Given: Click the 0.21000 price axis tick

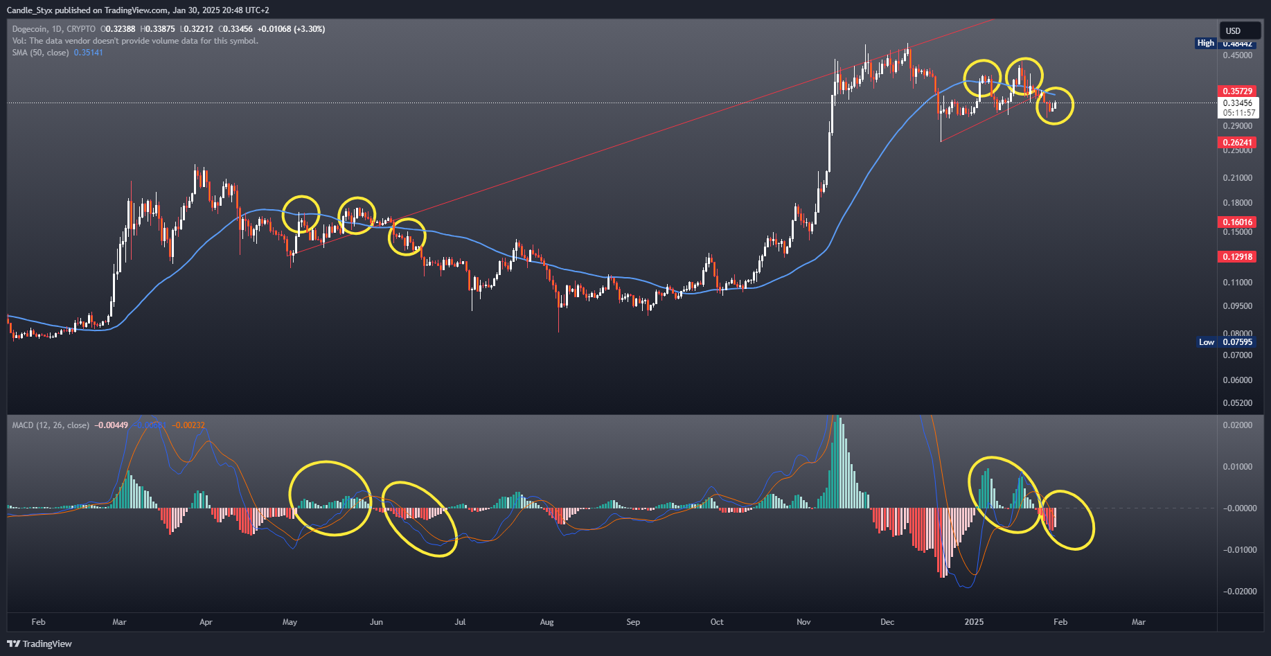Looking at the screenshot, I should pyautogui.click(x=1237, y=178).
